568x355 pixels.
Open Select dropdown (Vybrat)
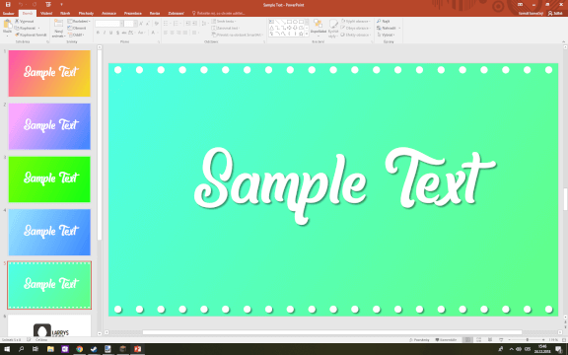[386, 35]
